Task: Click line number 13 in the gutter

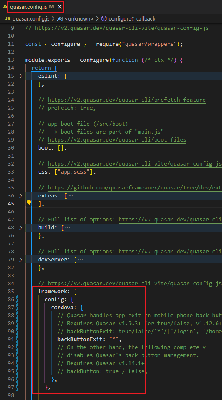Action: pyautogui.click(x=11, y=60)
